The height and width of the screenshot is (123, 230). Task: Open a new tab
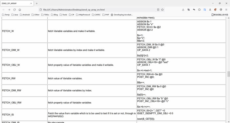[37, 3]
